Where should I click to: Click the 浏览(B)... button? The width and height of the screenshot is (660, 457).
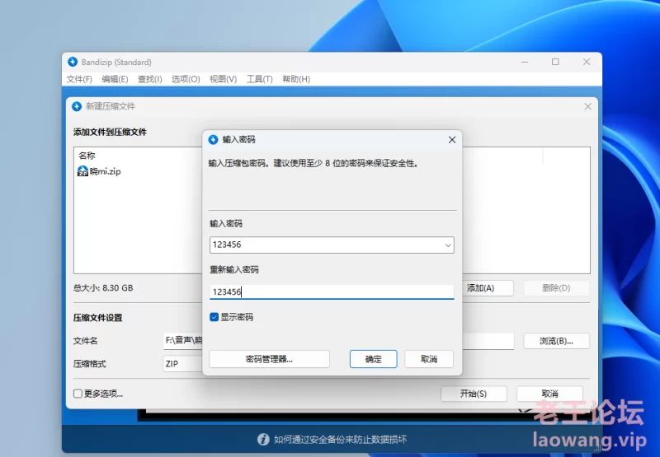[x=556, y=341]
